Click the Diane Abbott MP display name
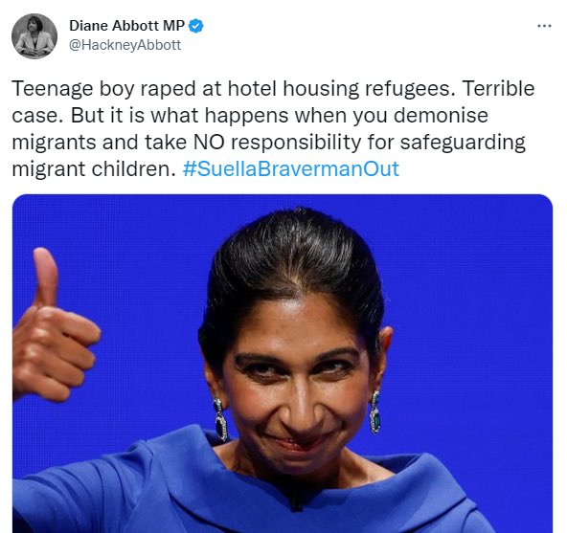This screenshot has height=533, width=567. pos(127,26)
